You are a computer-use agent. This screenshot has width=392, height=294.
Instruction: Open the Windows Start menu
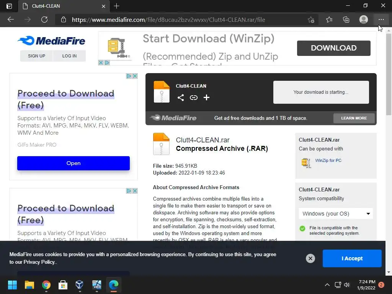[12, 285]
